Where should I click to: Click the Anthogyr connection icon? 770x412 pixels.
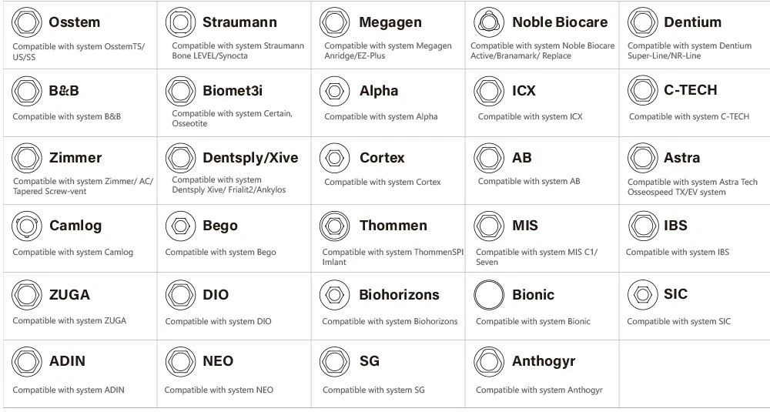pyautogui.click(x=489, y=361)
